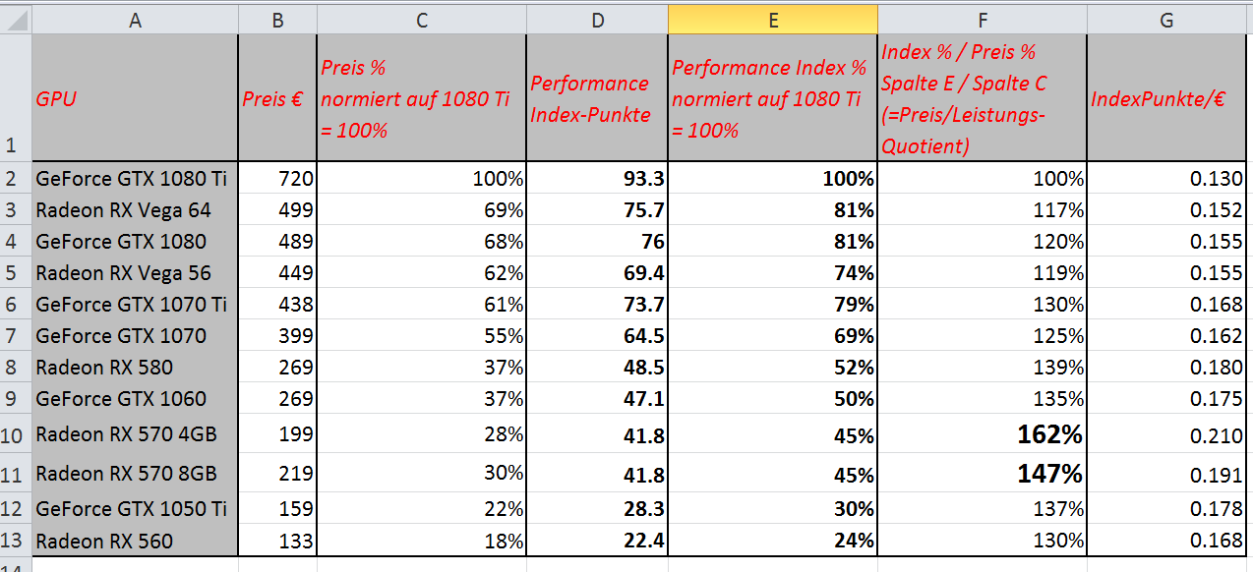Click the price cell 489
1253x572 pixels.
click(x=277, y=242)
